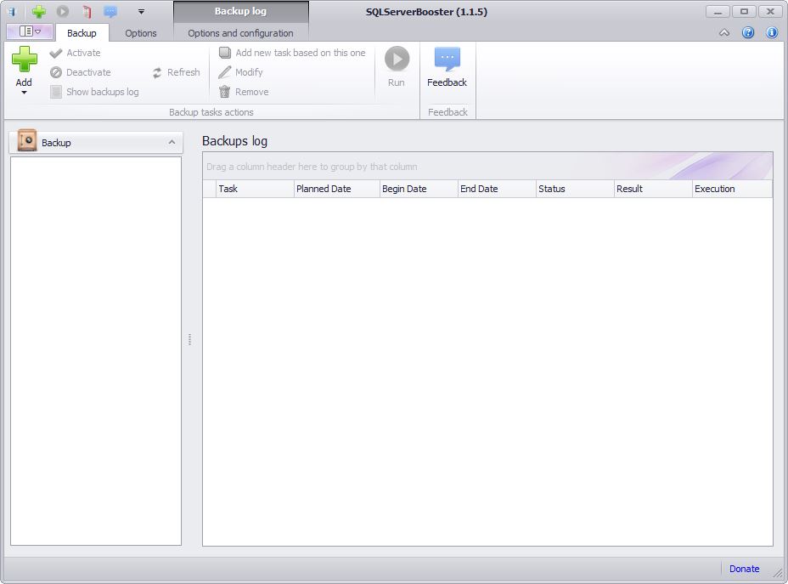788x584 pixels.
Task: Collapse the ribbon with the up chevron
Action: pos(724,32)
